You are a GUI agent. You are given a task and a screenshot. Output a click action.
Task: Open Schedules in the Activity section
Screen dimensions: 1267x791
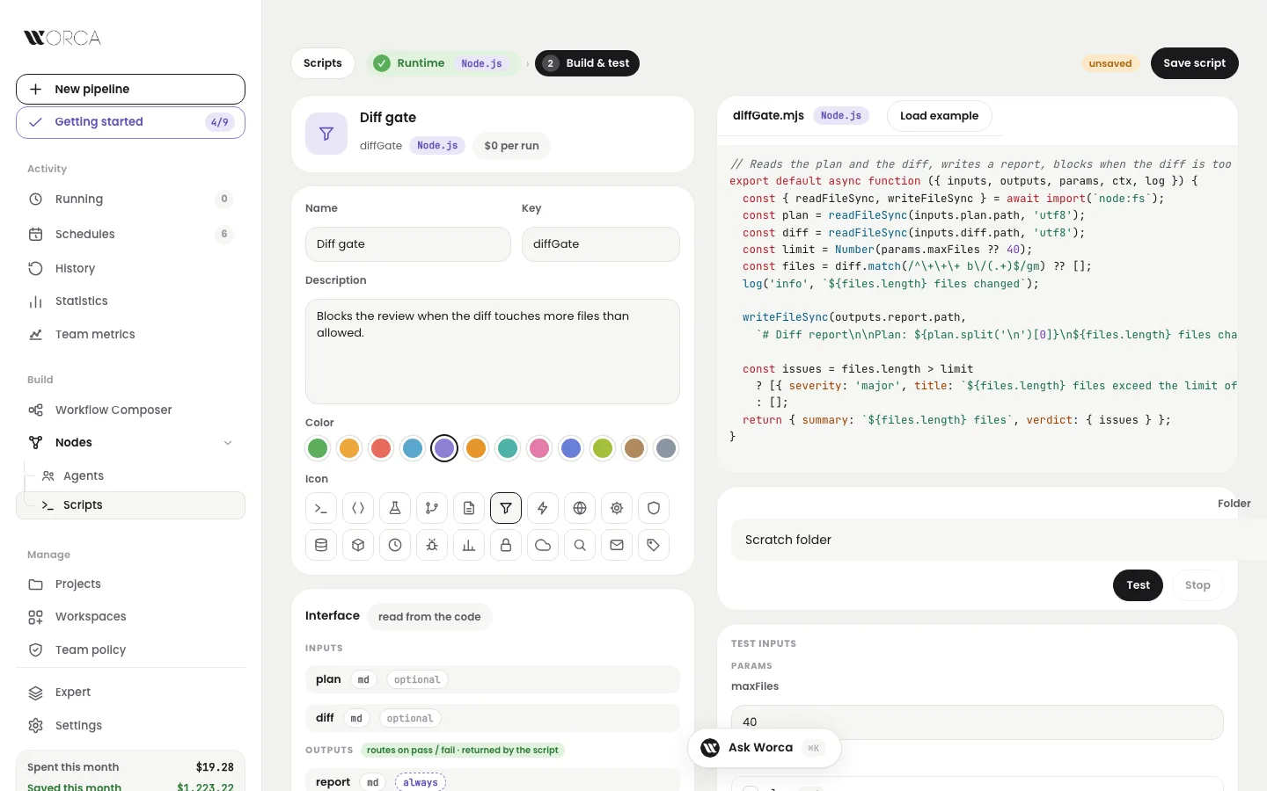[x=130, y=235]
